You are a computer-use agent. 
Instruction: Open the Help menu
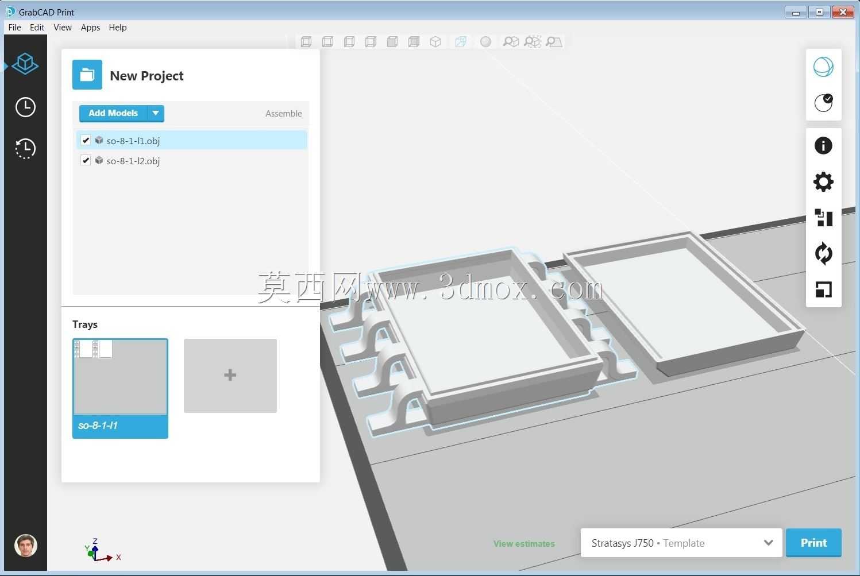[x=118, y=27]
